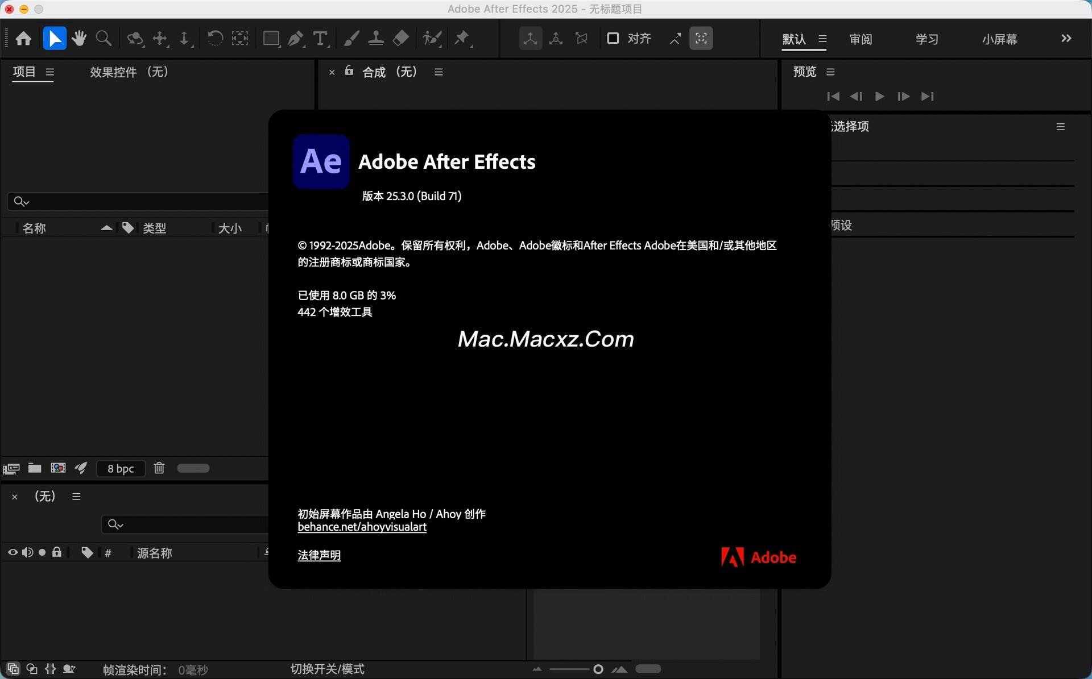Toggle the video eye switch column

coord(13,553)
